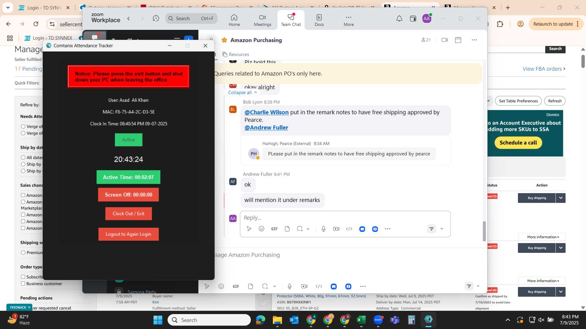Record audio message in reply box
The height and width of the screenshot is (329, 586).
point(324,229)
